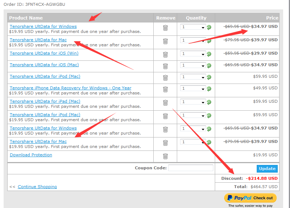290x208 pixels.
Task: Change quantity on first iPod (Mac) row
Action: click(x=193, y=77)
